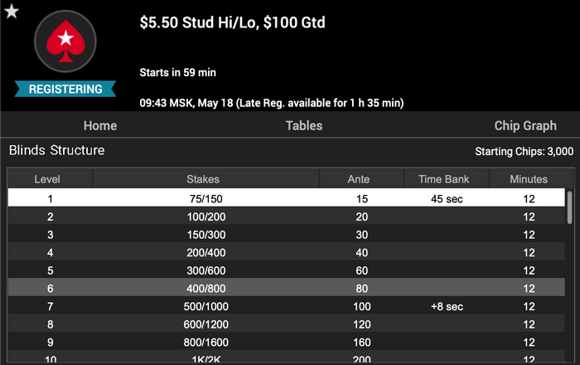This screenshot has height=365, width=580.
Task: Select the level 3 row 150/300
Action: pyautogui.click(x=287, y=234)
